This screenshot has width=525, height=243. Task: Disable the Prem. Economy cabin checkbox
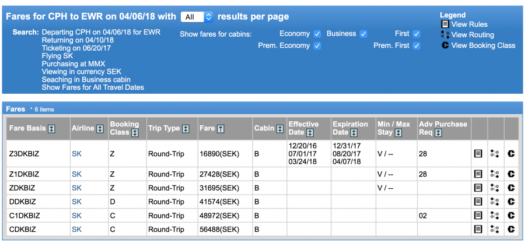click(317, 45)
